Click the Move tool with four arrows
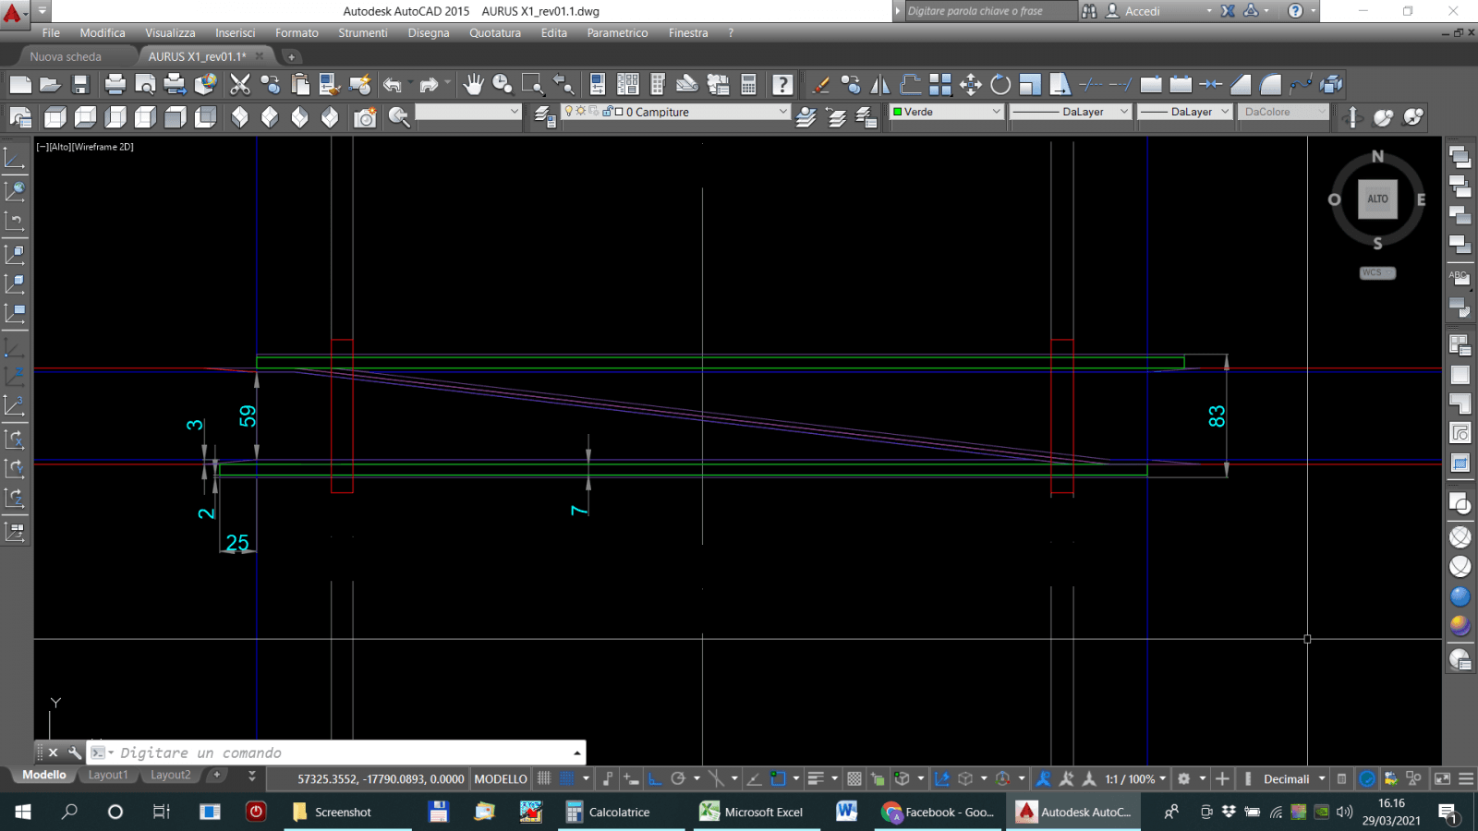The width and height of the screenshot is (1478, 831). click(970, 85)
